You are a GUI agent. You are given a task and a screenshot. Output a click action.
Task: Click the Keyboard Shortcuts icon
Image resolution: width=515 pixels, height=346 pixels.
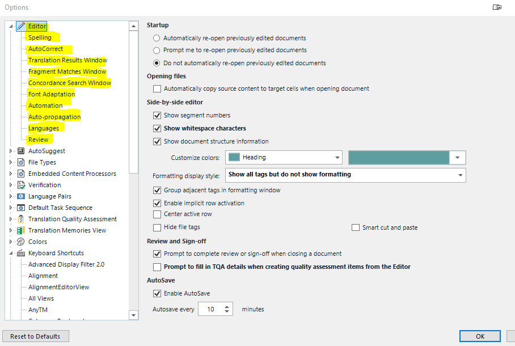(21, 253)
